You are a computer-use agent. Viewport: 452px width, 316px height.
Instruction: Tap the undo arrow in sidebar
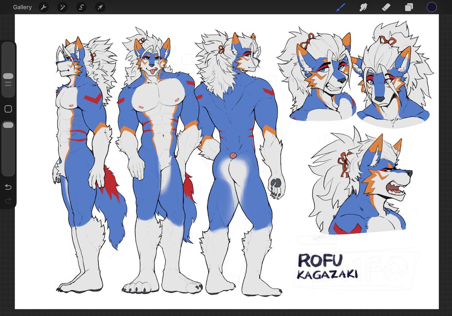pos(8,187)
